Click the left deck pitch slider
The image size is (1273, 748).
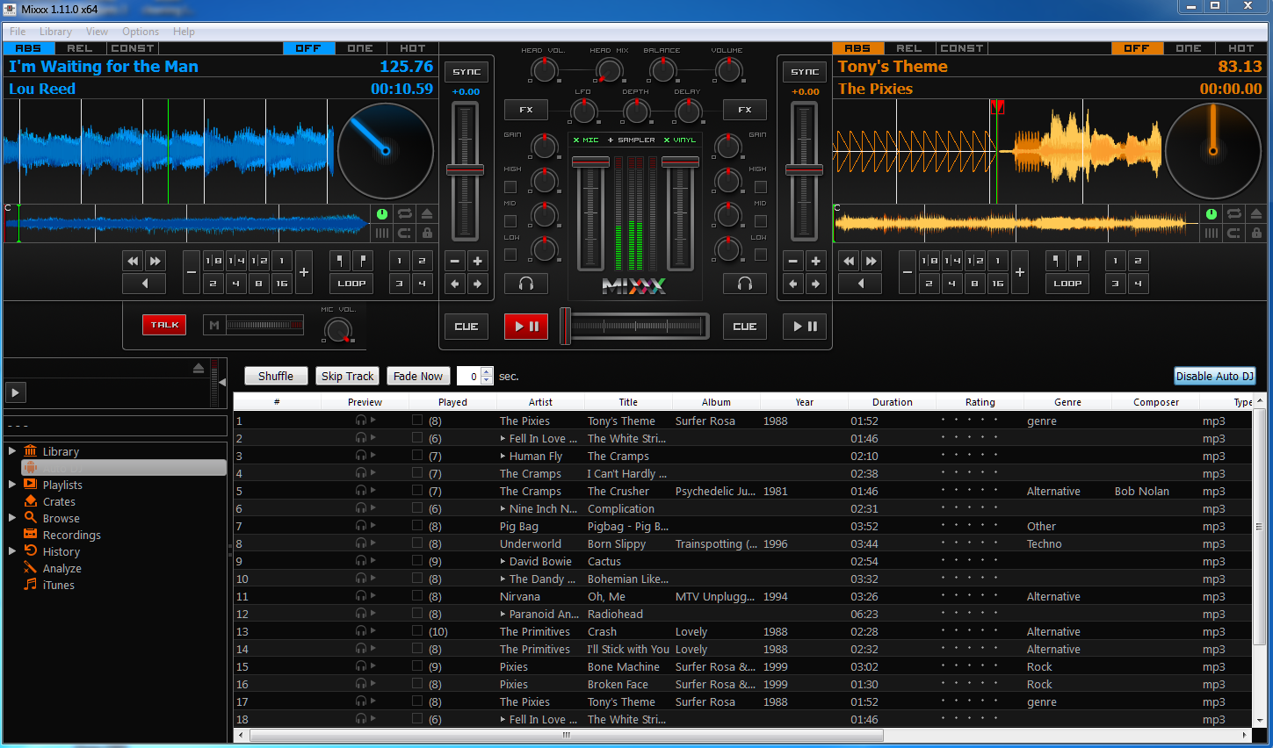tap(465, 170)
